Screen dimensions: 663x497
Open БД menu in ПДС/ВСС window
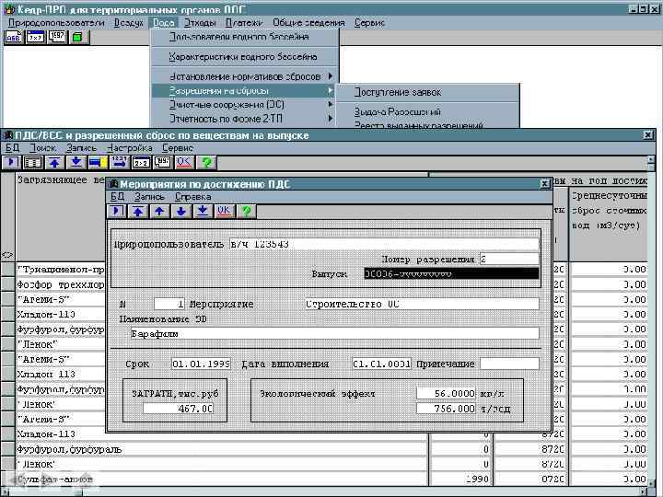pyautogui.click(x=12, y=148)
